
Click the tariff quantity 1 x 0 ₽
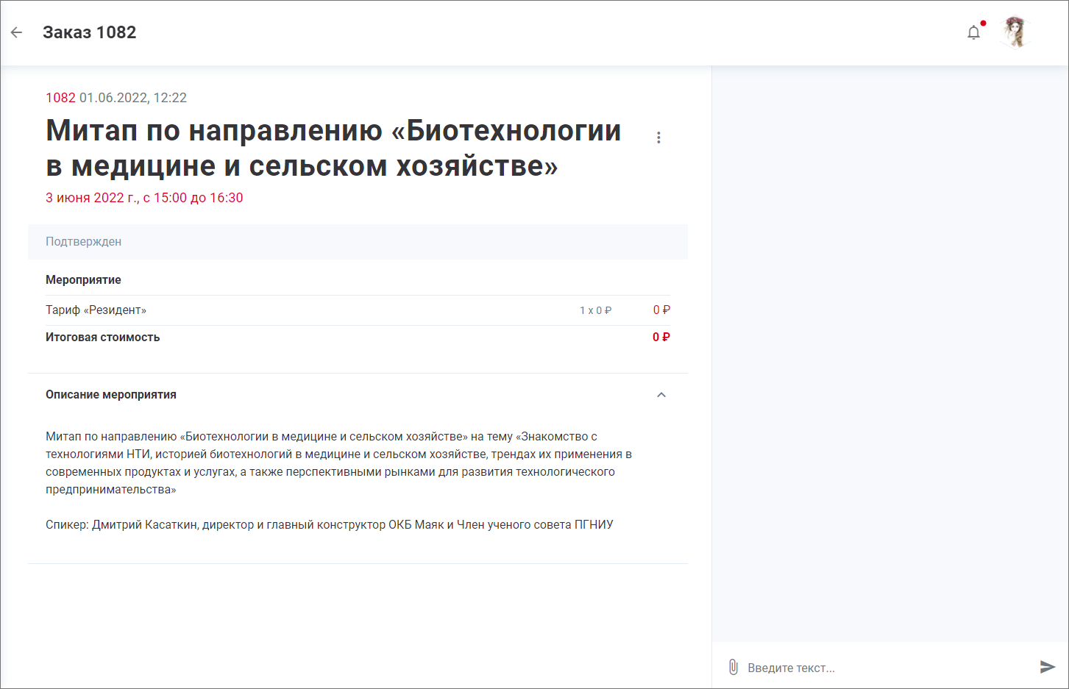pyautogui.click(x=595, y=310)
